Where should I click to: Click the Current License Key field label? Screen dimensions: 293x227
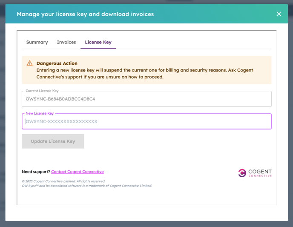42,91
